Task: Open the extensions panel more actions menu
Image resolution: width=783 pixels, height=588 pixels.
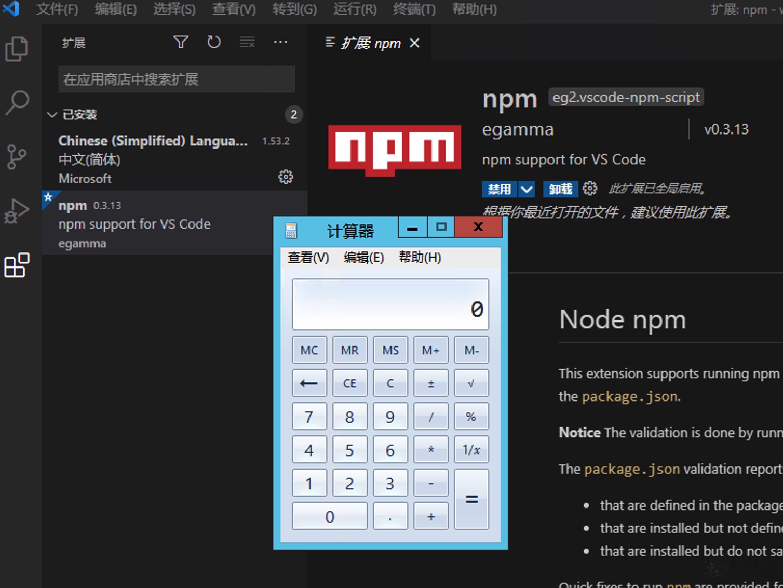Action: 280,42
